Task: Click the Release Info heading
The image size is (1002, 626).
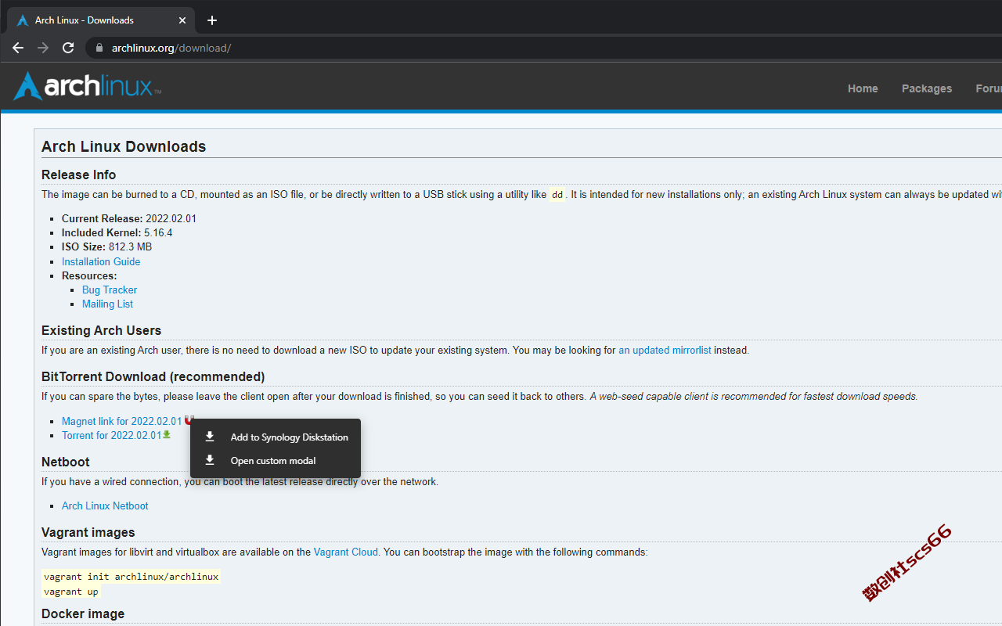Action: (x=78, y=174)
